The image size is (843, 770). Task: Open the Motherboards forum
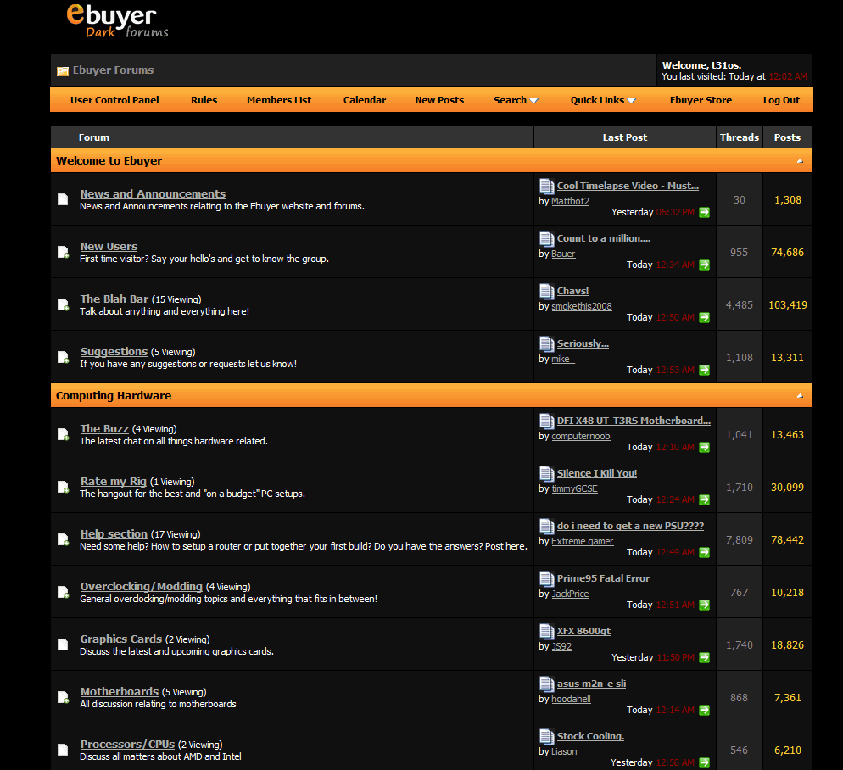tap(120, 691)
